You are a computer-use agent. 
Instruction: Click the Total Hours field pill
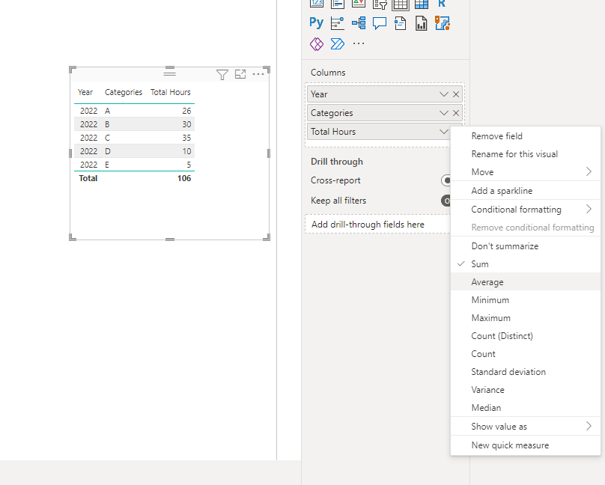tap(379, 132)
